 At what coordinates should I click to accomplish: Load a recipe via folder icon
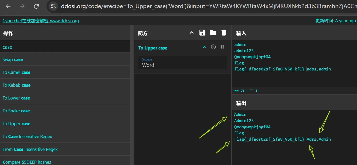(x=213, y=33)
